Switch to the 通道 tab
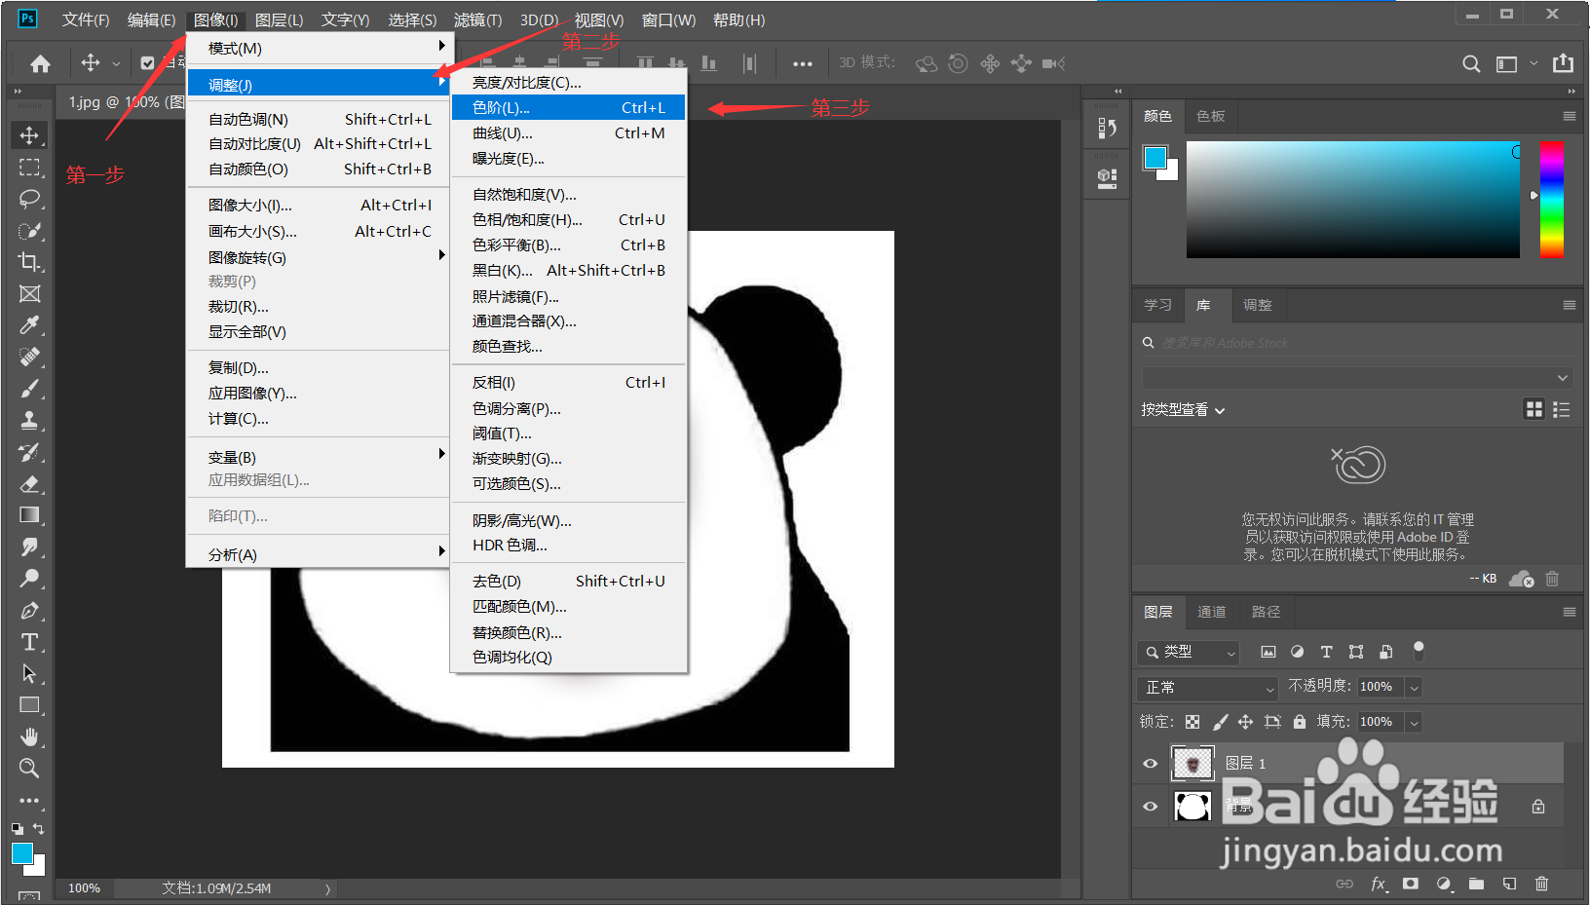The image size is (1590, 905). coord(1211,612)
